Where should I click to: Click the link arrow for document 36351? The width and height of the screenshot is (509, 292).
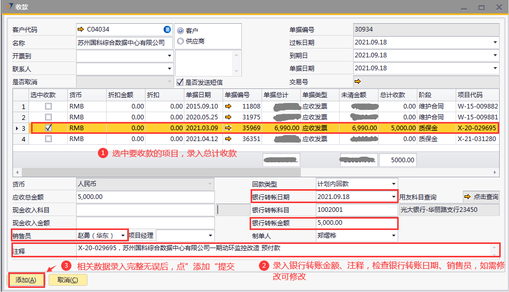228,139
